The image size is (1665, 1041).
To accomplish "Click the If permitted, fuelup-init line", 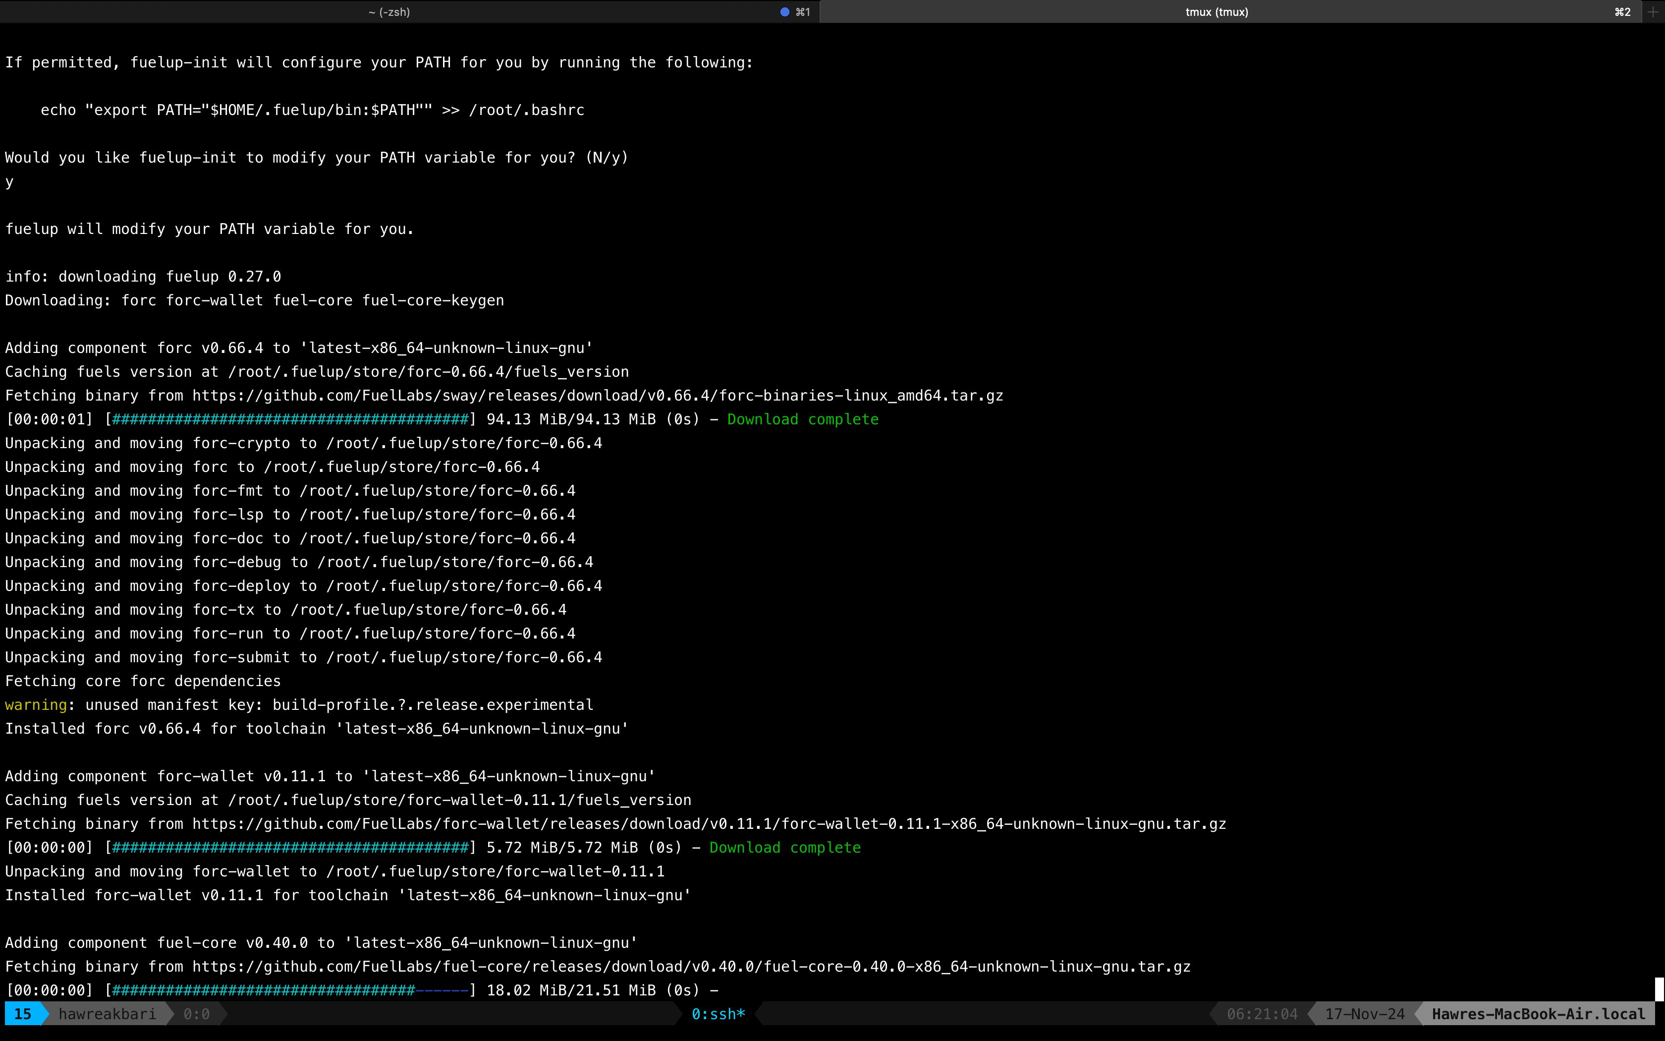I will 379,62.
